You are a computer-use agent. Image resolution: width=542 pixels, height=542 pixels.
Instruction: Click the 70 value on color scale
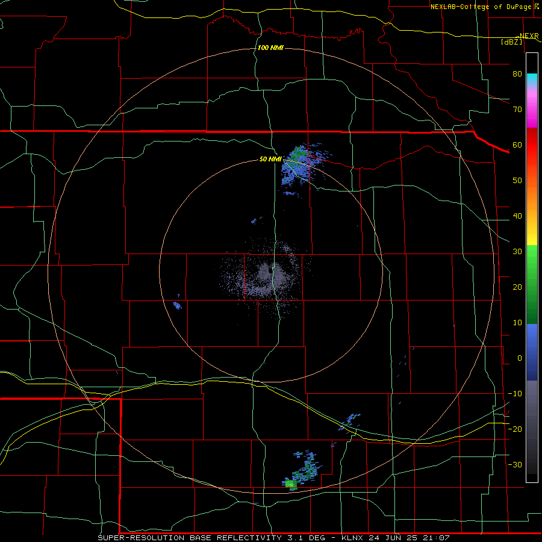517,110
